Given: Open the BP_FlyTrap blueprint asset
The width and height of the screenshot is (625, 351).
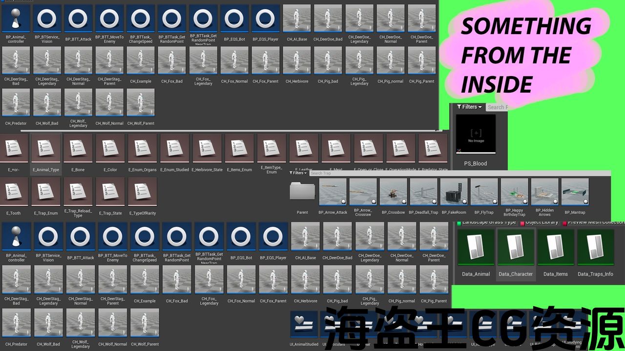Looking at the screenshot, I should tap(484, 192).
